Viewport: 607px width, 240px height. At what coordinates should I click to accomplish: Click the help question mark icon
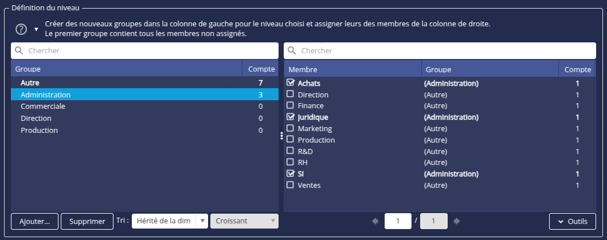[22, 29]
